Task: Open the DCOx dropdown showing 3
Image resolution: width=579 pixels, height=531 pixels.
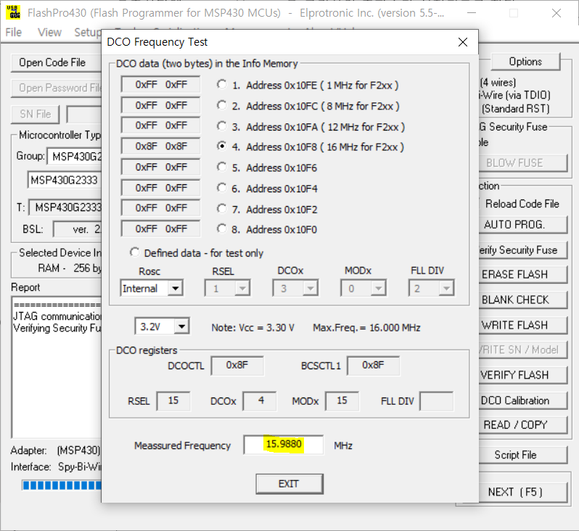Action: click(x=311, y=289)
